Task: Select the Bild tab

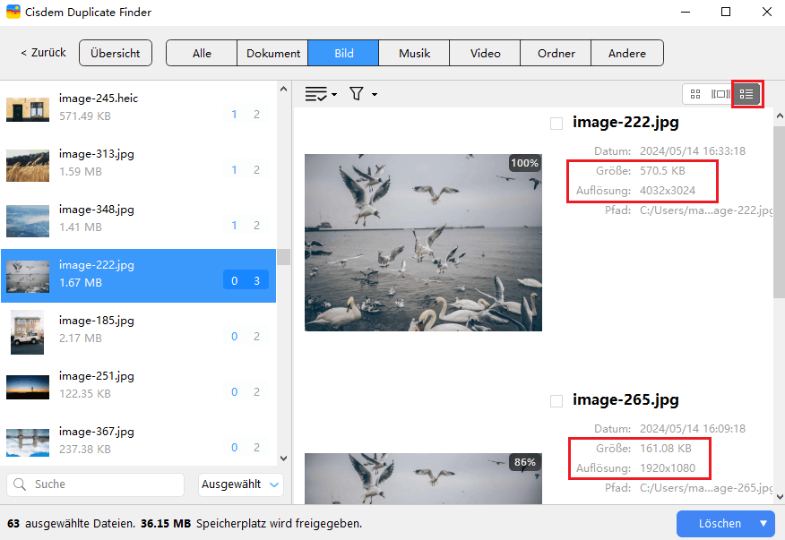Action: (x=343, y=53)
